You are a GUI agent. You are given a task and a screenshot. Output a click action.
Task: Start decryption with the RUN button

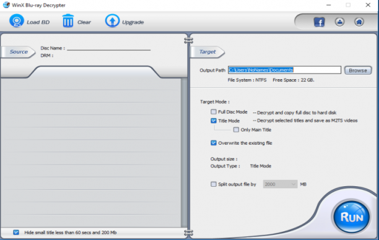(352, 217)
